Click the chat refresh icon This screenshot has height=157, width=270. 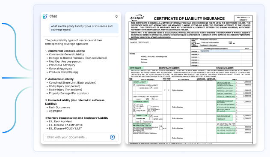117,16
